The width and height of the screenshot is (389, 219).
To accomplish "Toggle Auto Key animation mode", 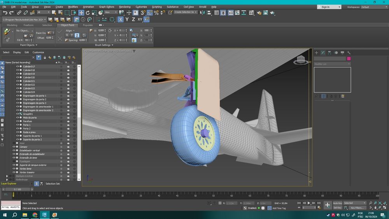I will [337, 203].
